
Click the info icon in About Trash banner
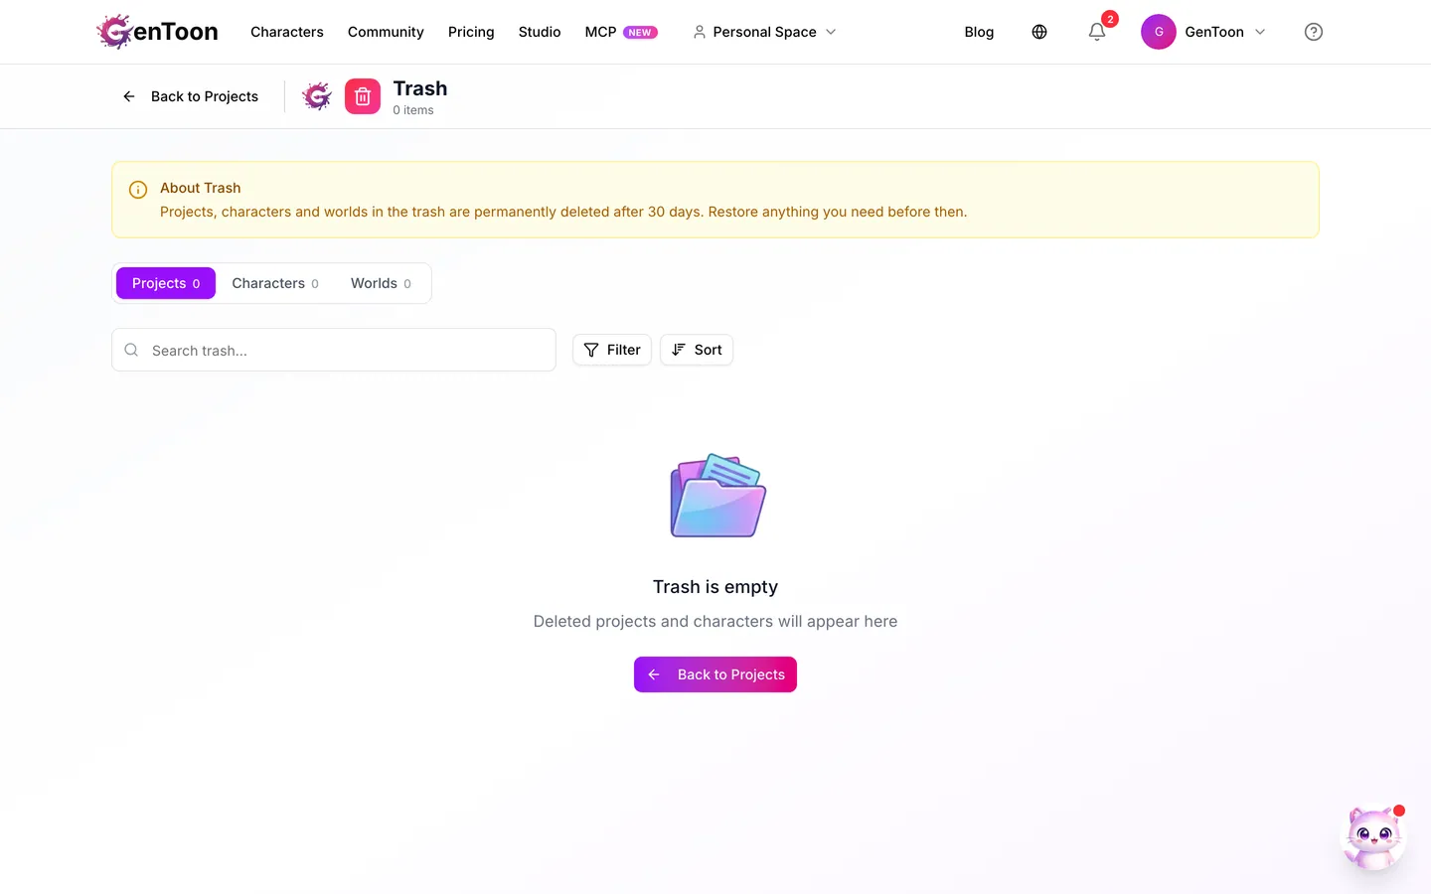138,190
